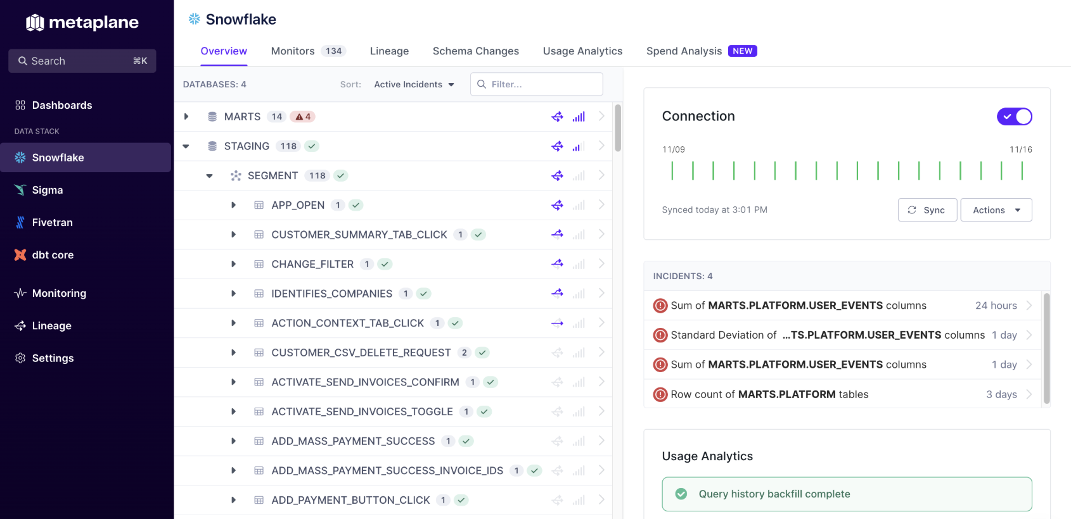Image resolution: width=1071 pixels, height=519 pixels.
Task: Toggle the Connection switch off
Action: [x=1014, y=116]
